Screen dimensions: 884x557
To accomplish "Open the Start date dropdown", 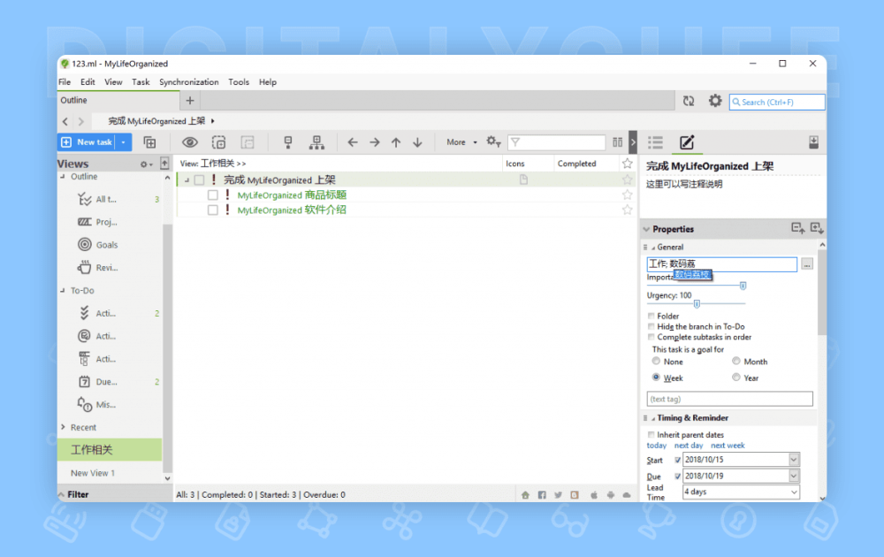I will tap(794, 460).
